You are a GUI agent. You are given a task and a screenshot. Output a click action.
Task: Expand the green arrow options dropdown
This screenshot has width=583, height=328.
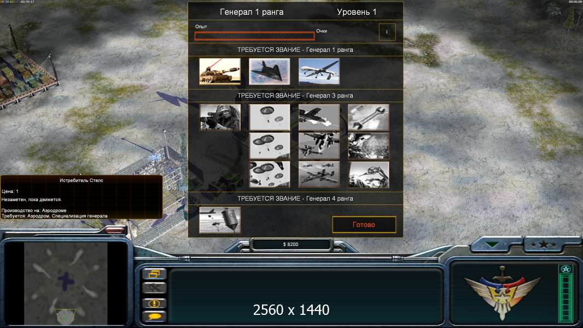(492, 244)
